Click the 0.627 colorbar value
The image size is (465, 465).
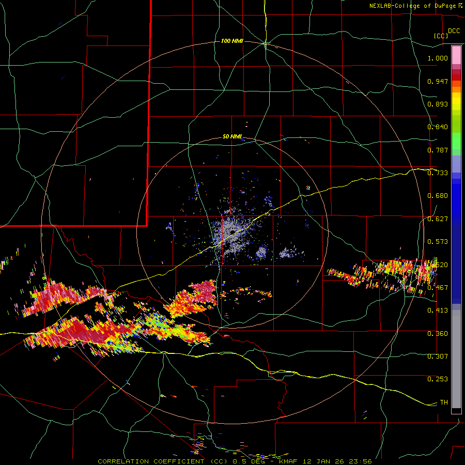[x=438, y=219]
